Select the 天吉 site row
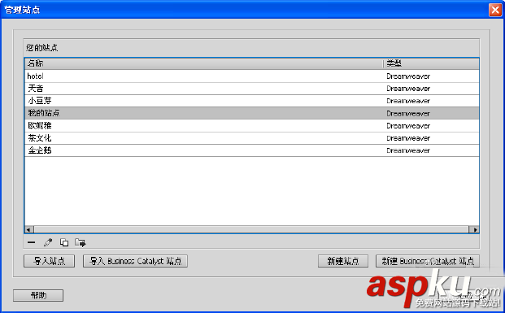 pos(252,89)
